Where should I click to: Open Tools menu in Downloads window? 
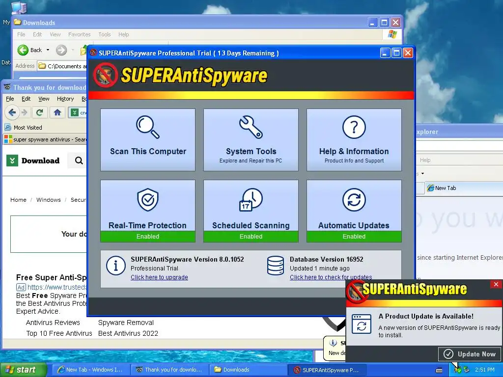[x=105, y=34]
